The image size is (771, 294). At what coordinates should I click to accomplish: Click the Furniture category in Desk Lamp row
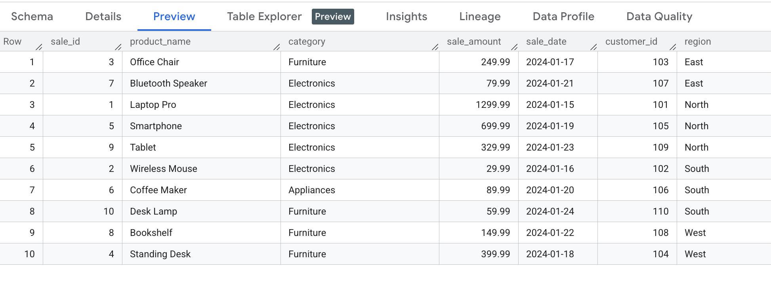pos(307,211)
